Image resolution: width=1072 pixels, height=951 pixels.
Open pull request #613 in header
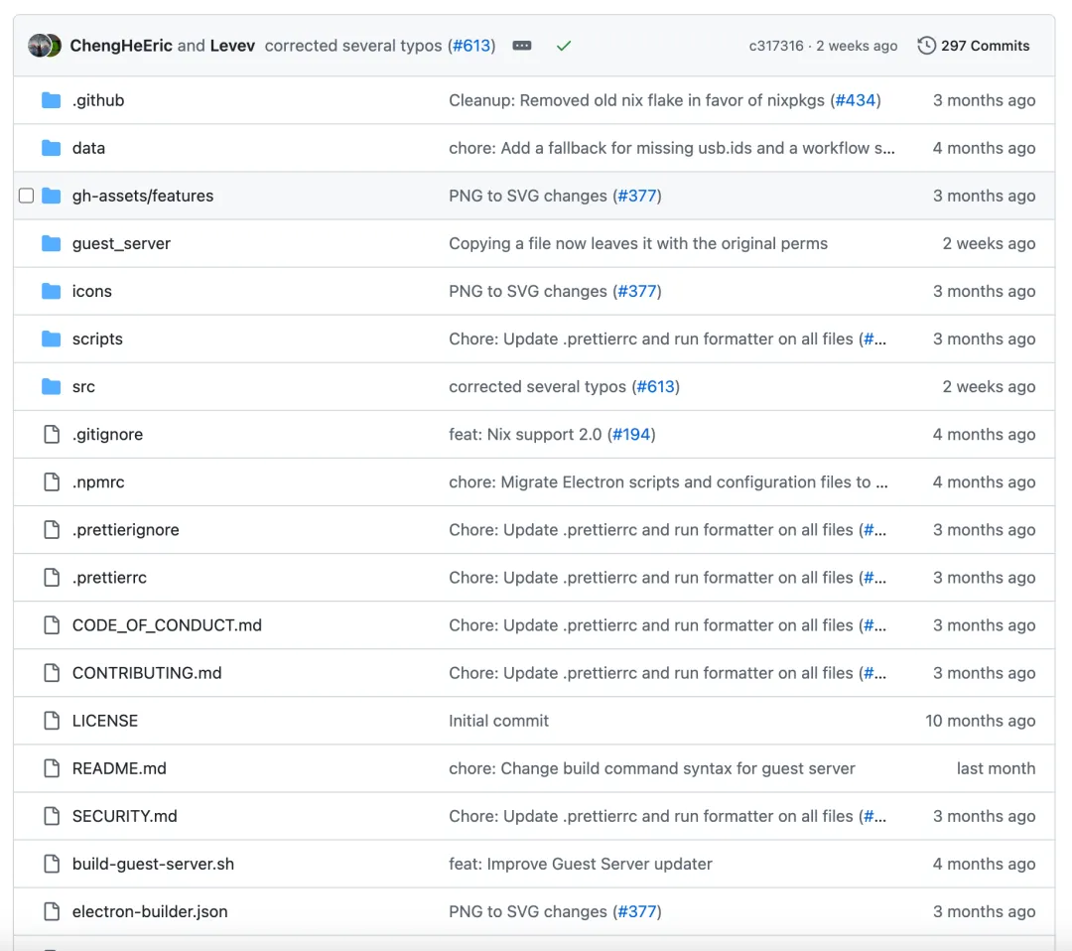point(472,46)
